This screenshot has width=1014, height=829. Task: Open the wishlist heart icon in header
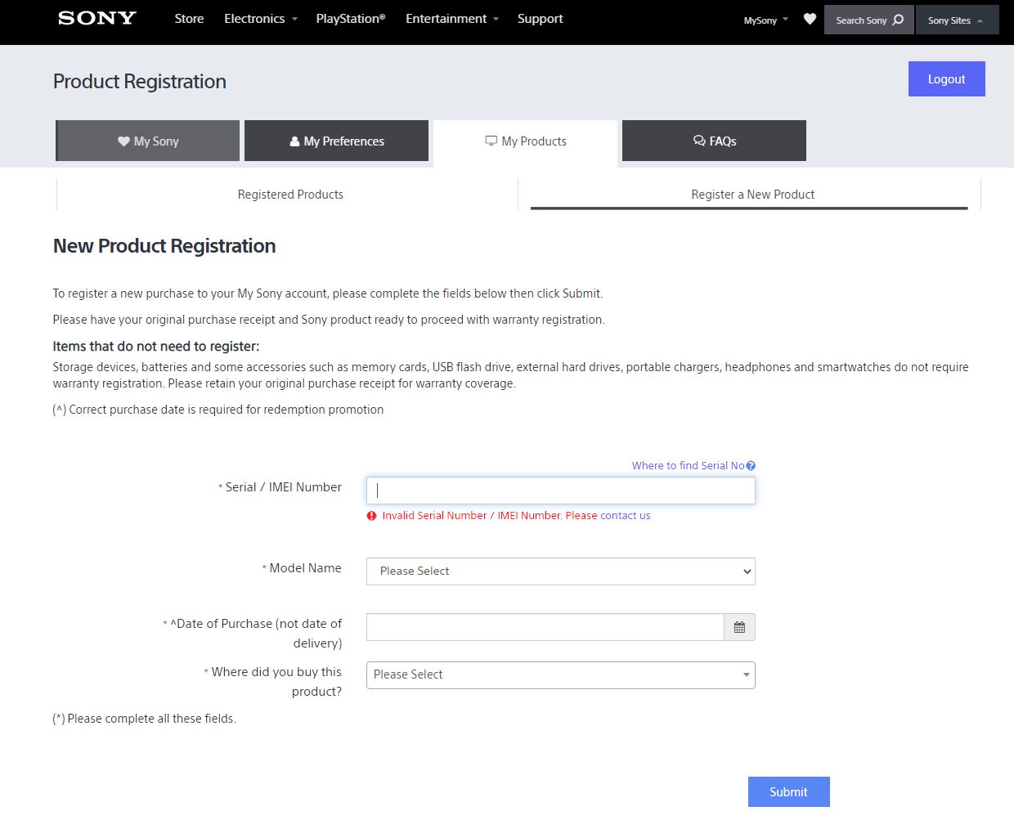pos(810,19)
